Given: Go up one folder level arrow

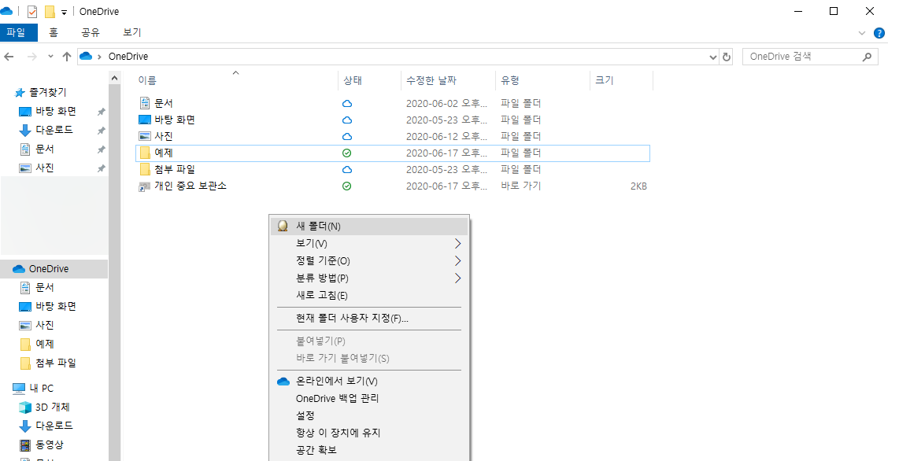Looking at the screenshot, I should 66,57.
